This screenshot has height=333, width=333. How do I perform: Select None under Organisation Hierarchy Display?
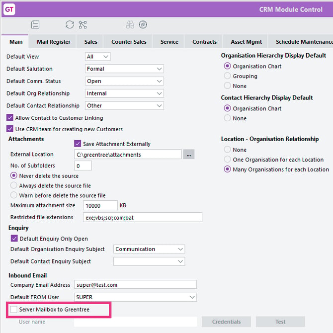tap(227, 85)
